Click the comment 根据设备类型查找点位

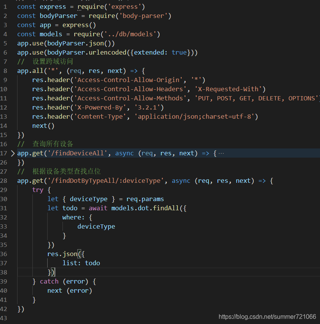tap(66, 171)
